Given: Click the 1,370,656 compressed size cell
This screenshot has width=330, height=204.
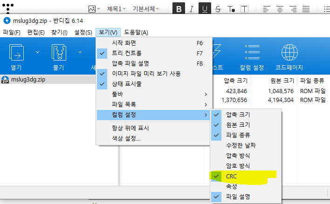Looking at the screenshot, I should tap(234, 100).
